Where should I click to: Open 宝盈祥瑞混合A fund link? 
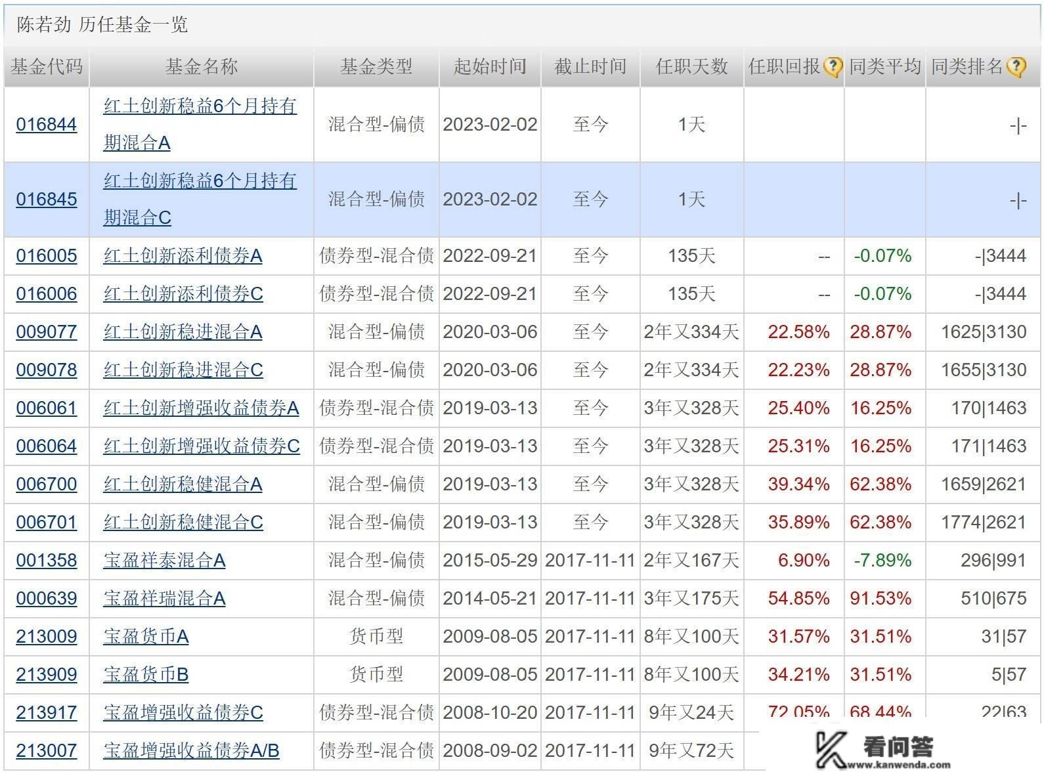[x=164, y=599]
